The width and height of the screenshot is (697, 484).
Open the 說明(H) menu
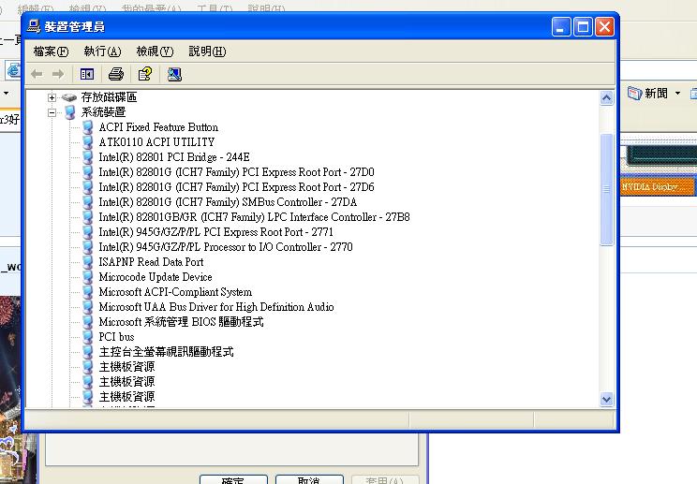tap(207, 51)
